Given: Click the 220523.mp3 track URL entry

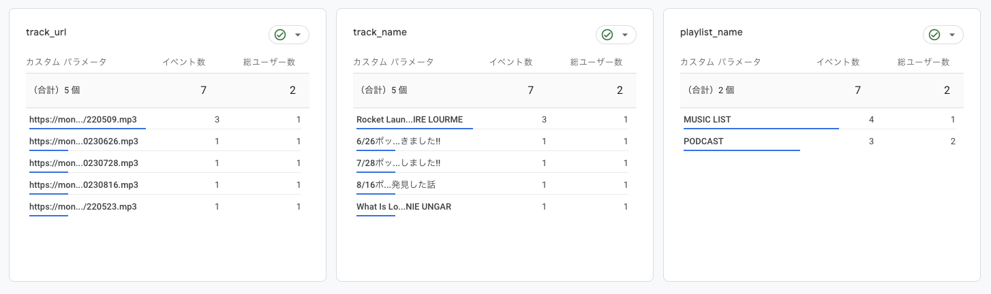Looking at the screenshot, I should [x=83, y=207].
